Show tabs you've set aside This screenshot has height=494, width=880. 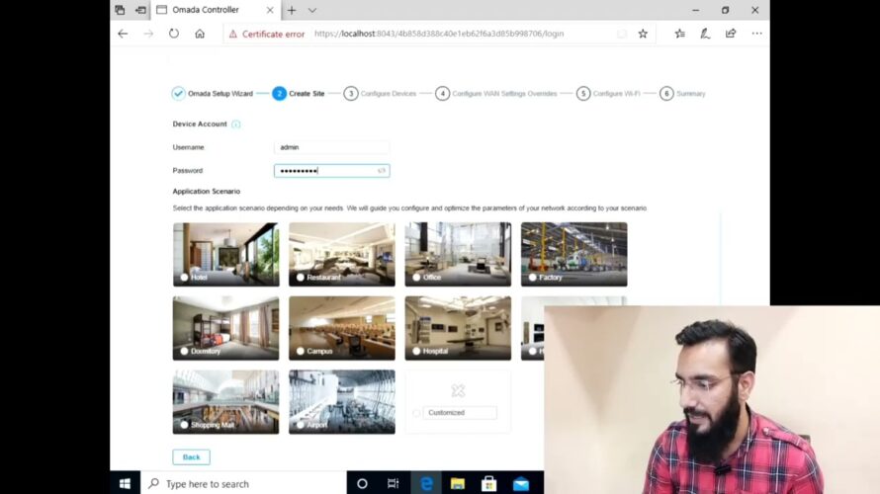(120, 10)
